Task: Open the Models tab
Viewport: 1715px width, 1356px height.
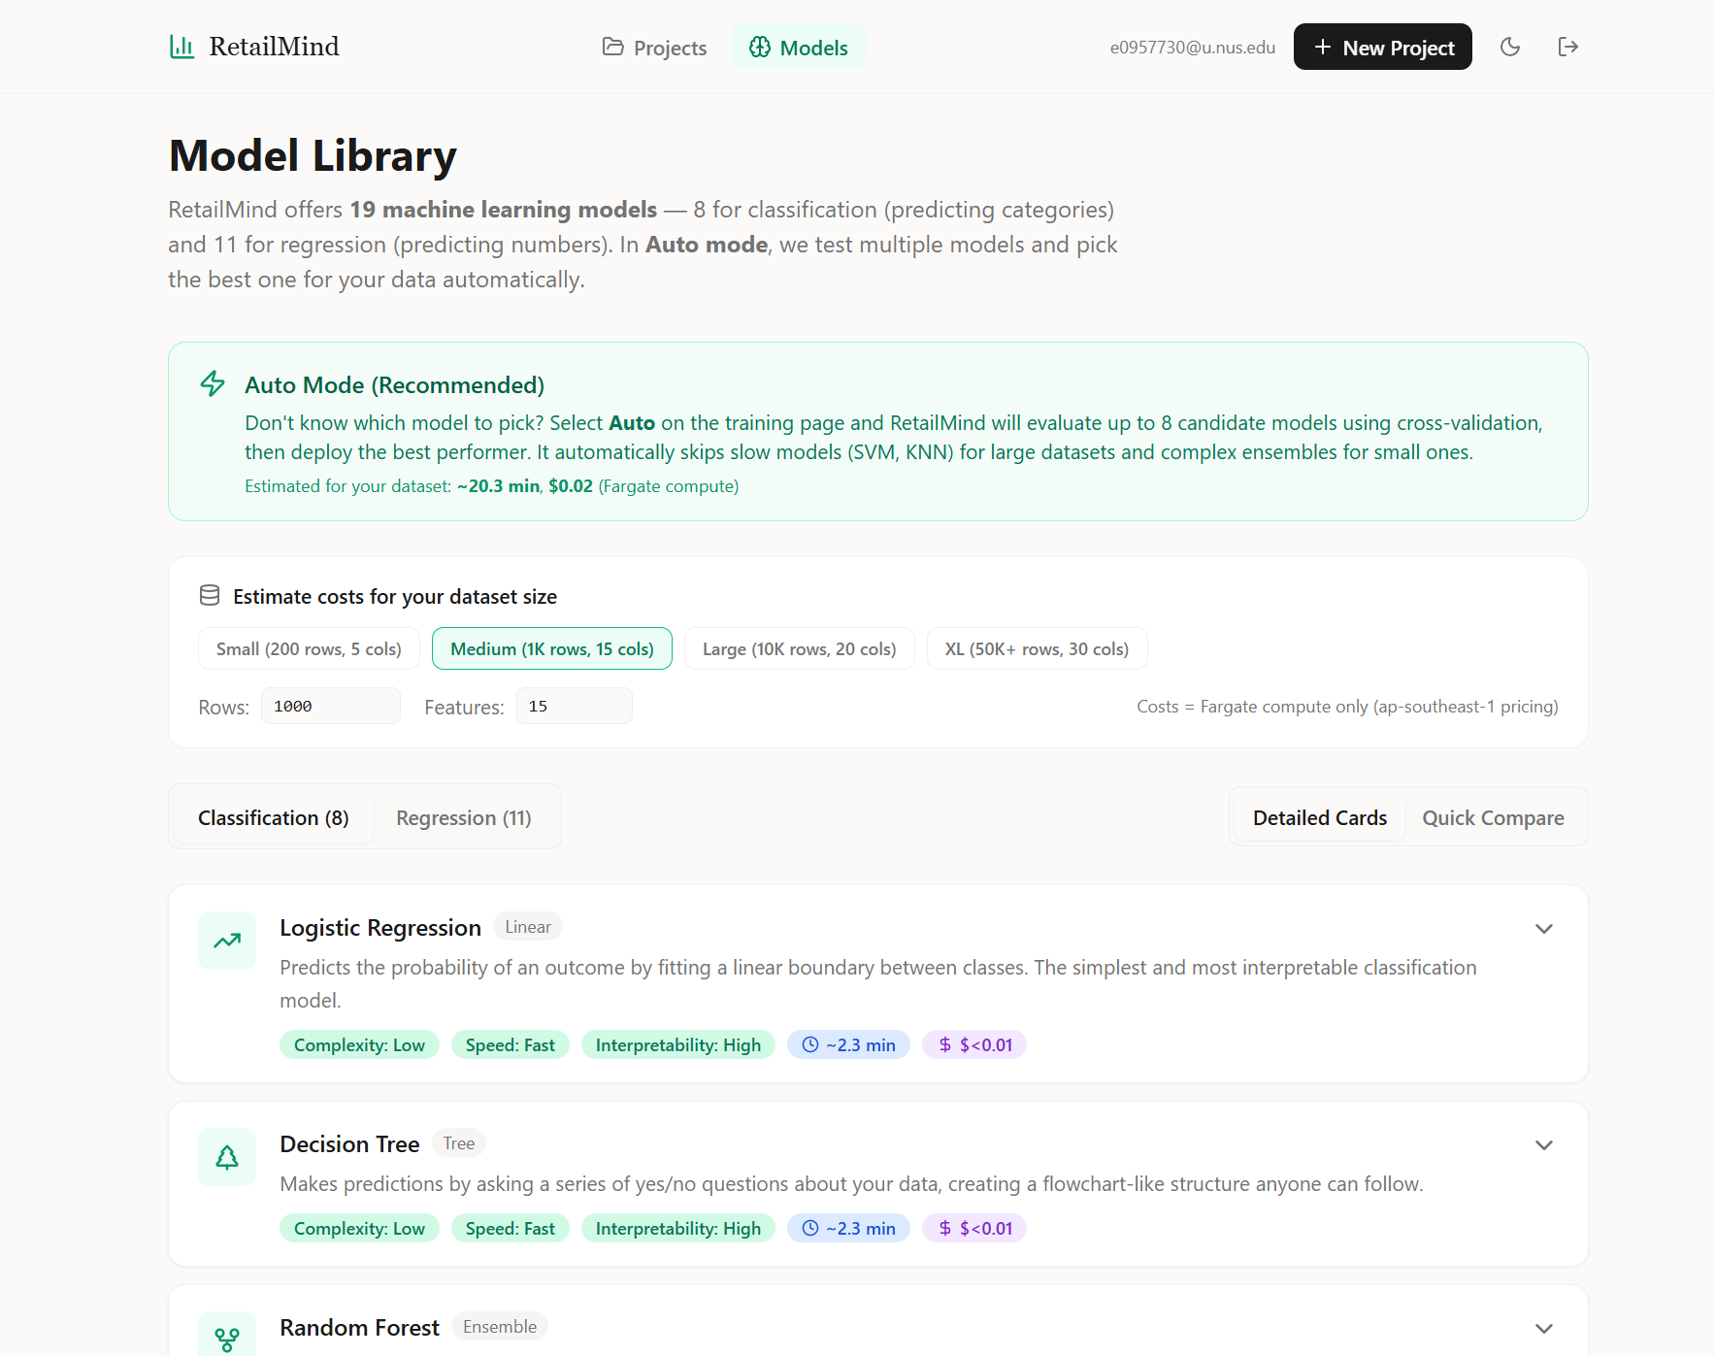Action: 798,48
